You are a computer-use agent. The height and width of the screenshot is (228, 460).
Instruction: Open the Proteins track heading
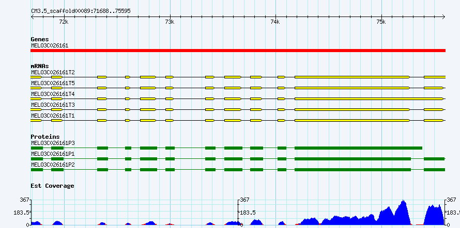pyautogui.click(x=45, y=137)
